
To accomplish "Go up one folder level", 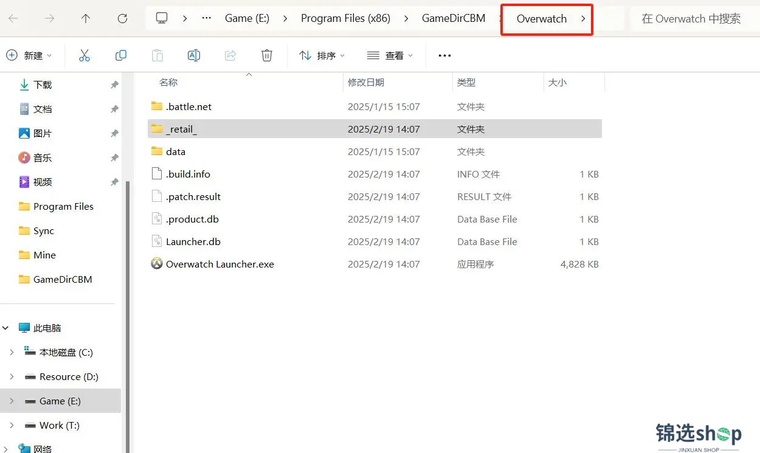I will pos(86,19).
